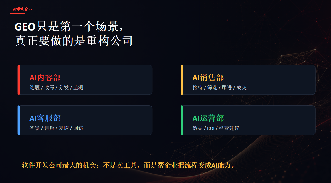Click the red underline beneath AI重构企业
Screen dimensions: 331x183
pyautogui.click(x=18, y=13)
